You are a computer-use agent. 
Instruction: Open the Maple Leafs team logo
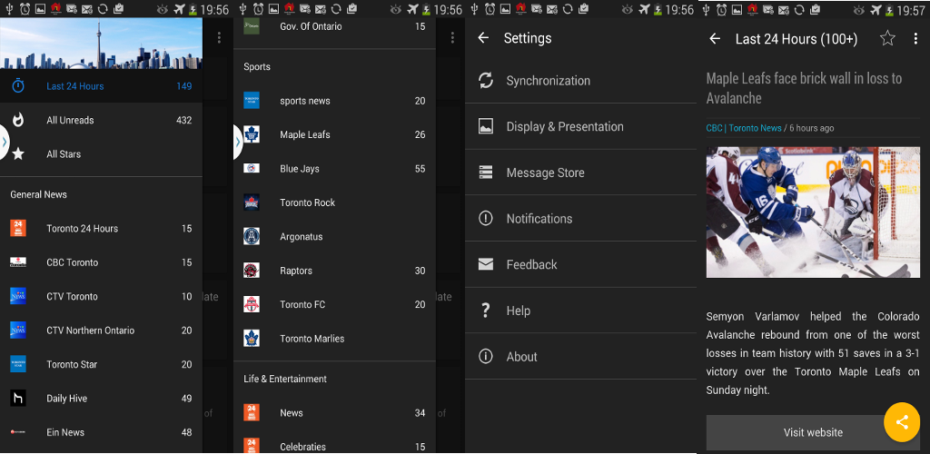coord(252,134)
